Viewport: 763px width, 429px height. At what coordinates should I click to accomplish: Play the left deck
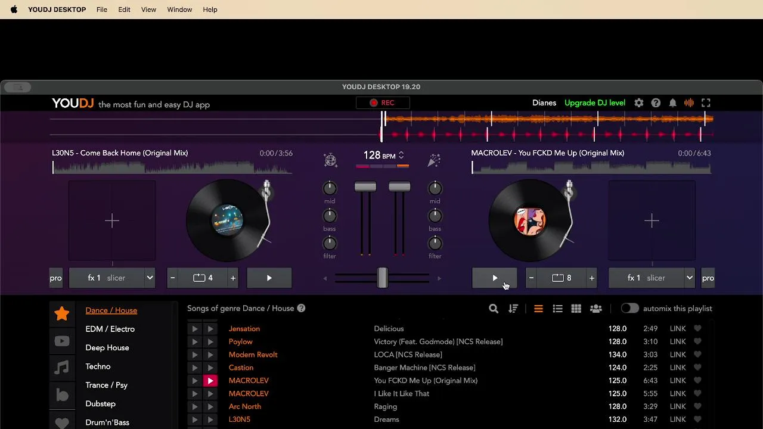click(269, 278)
